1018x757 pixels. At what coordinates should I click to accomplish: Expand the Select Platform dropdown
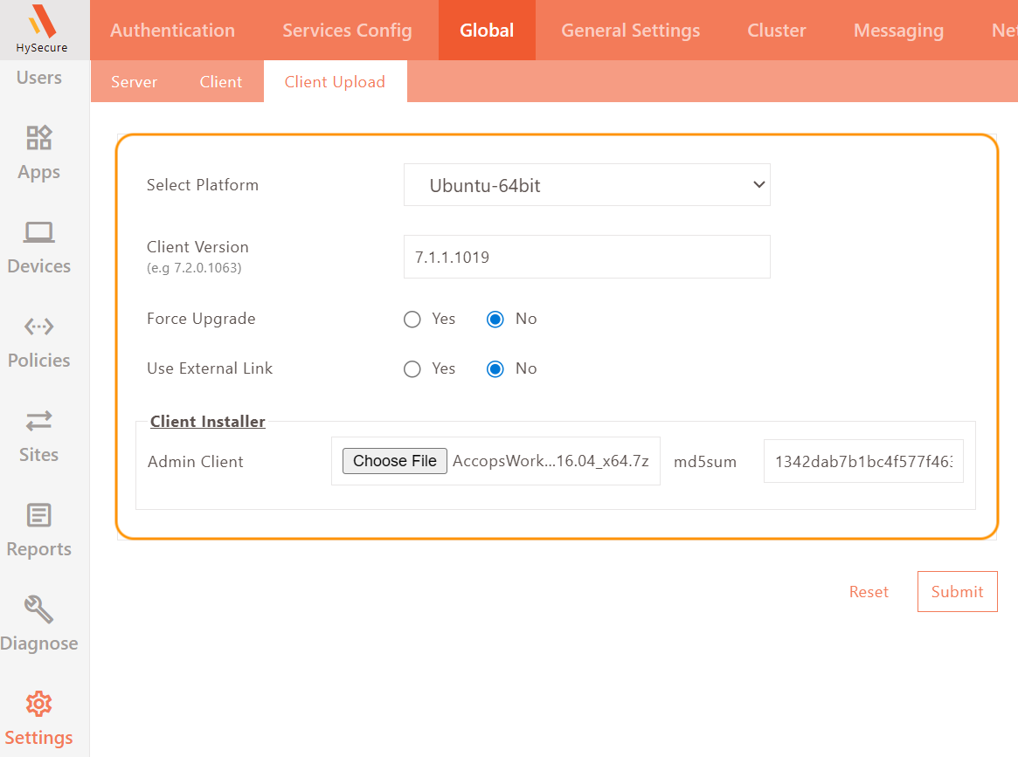coord(586,185)
